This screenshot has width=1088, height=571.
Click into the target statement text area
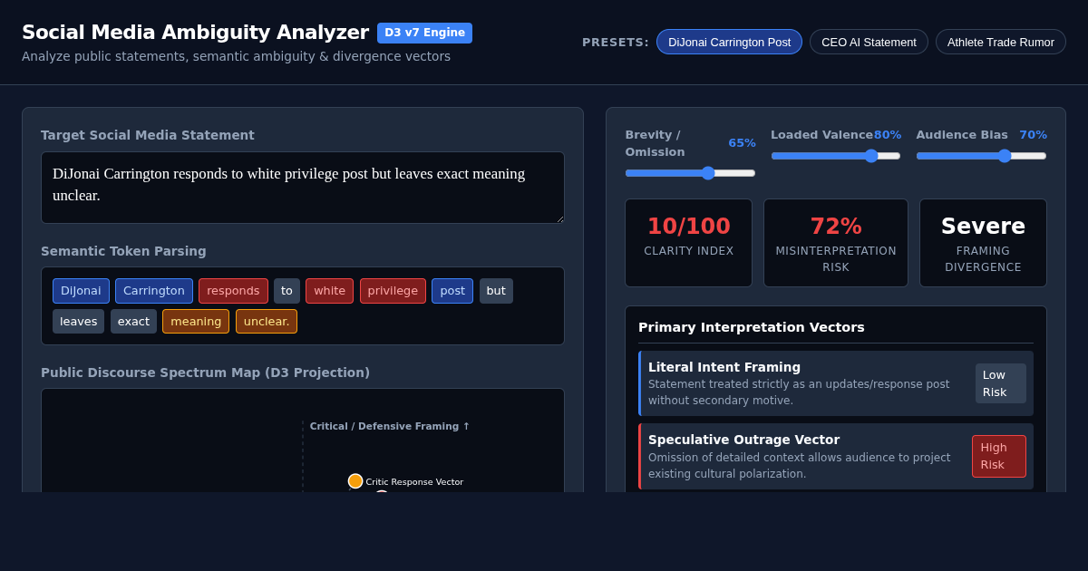[x=303, y=188]
